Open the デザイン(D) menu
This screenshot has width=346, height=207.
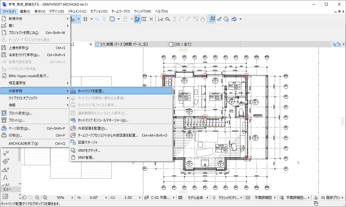point(57,11)
